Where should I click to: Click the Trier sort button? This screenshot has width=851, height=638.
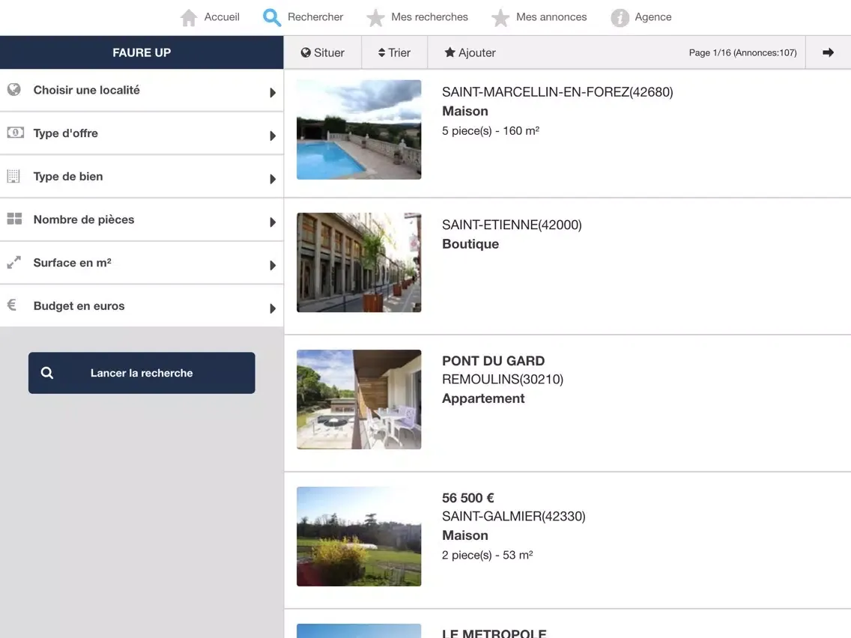395,52
